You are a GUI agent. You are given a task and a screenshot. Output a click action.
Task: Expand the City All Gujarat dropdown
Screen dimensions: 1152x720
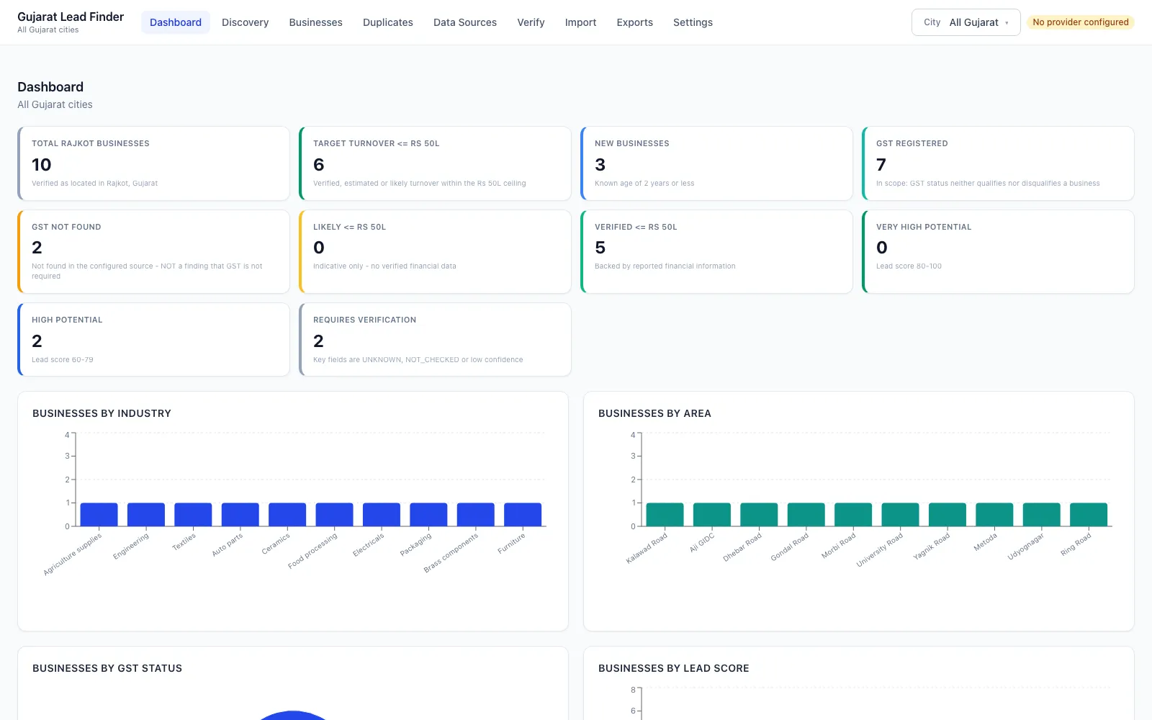point(966,22)
